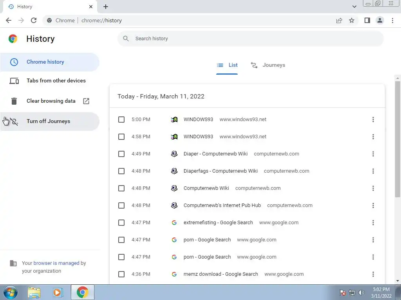Click the managed organization building icon

[x=13, y=263]
